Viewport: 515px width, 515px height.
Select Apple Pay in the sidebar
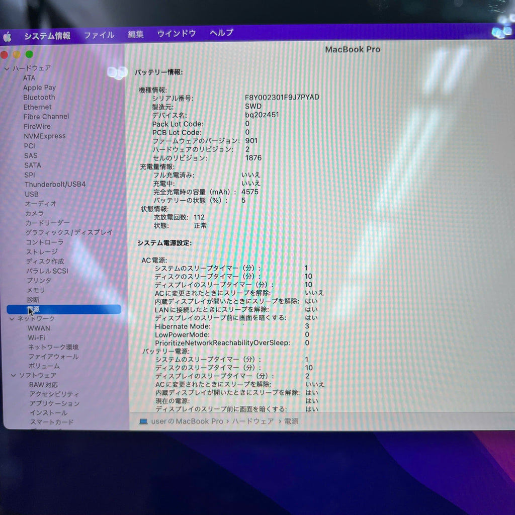pyautogui.click(x=39, y=88)
